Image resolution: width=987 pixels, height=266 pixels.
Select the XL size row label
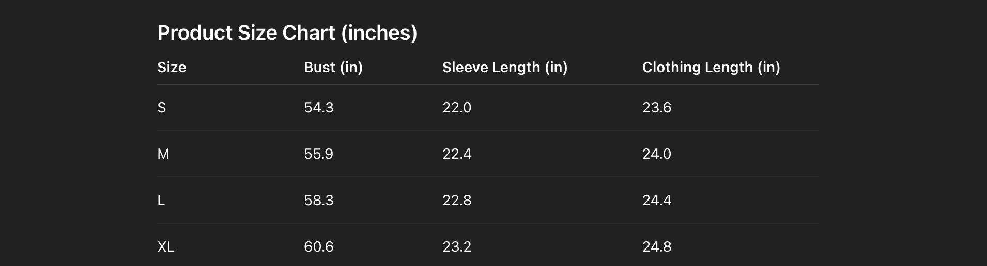[166, 247]
